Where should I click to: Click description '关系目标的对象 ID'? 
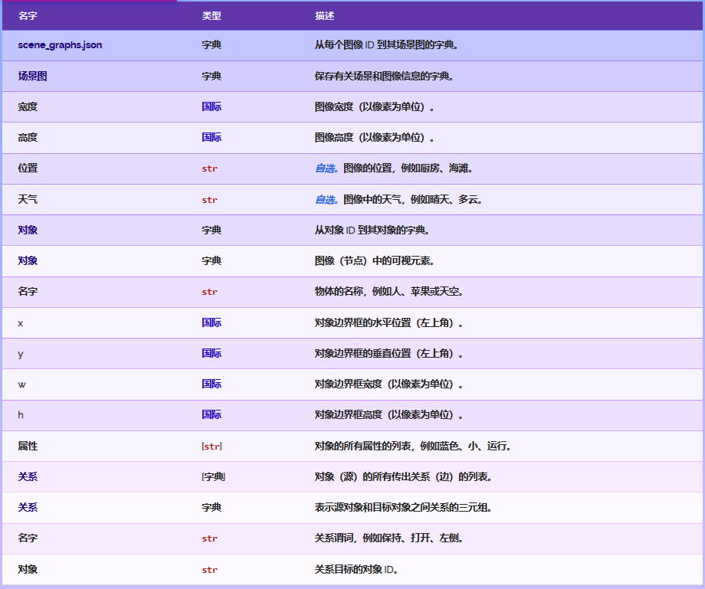click(x=356, y=569)
